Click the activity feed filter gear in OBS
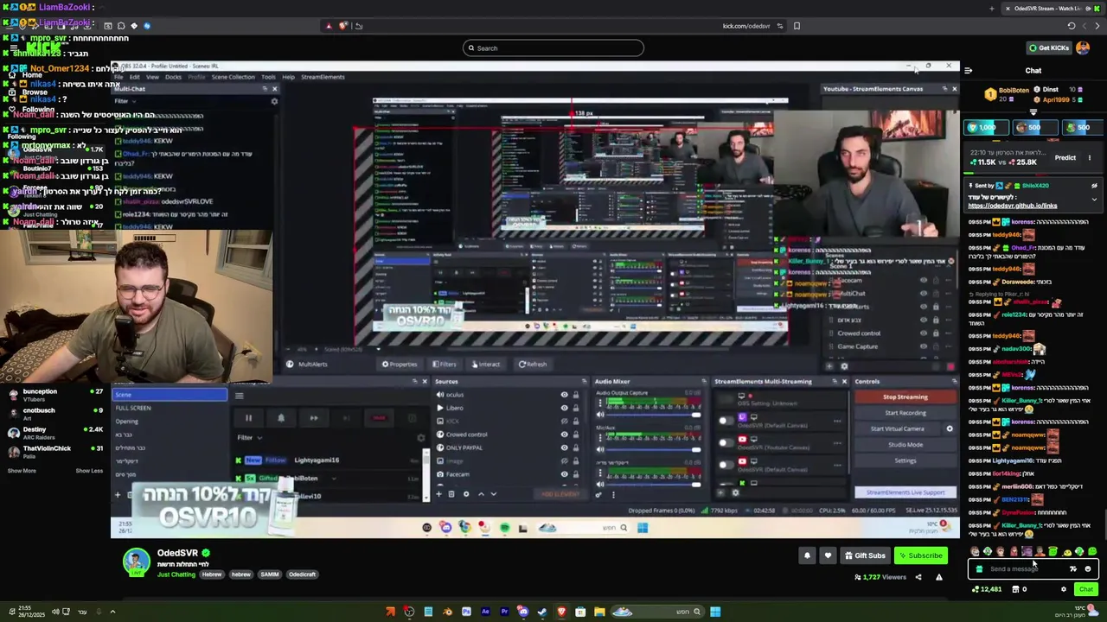Image resolution: width=1107 pixels, height=622 pixels. click(421, 438)
